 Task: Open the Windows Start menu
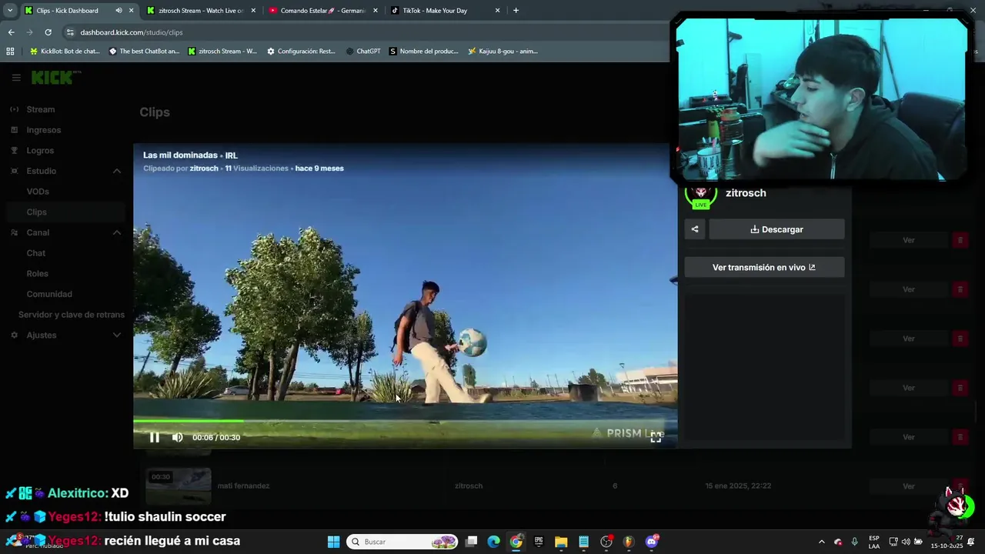(x=333, y=542)
